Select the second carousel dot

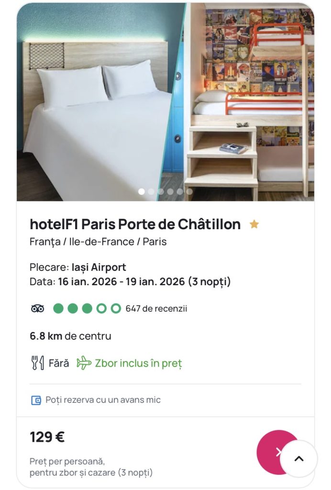click(x=151, y=191)
